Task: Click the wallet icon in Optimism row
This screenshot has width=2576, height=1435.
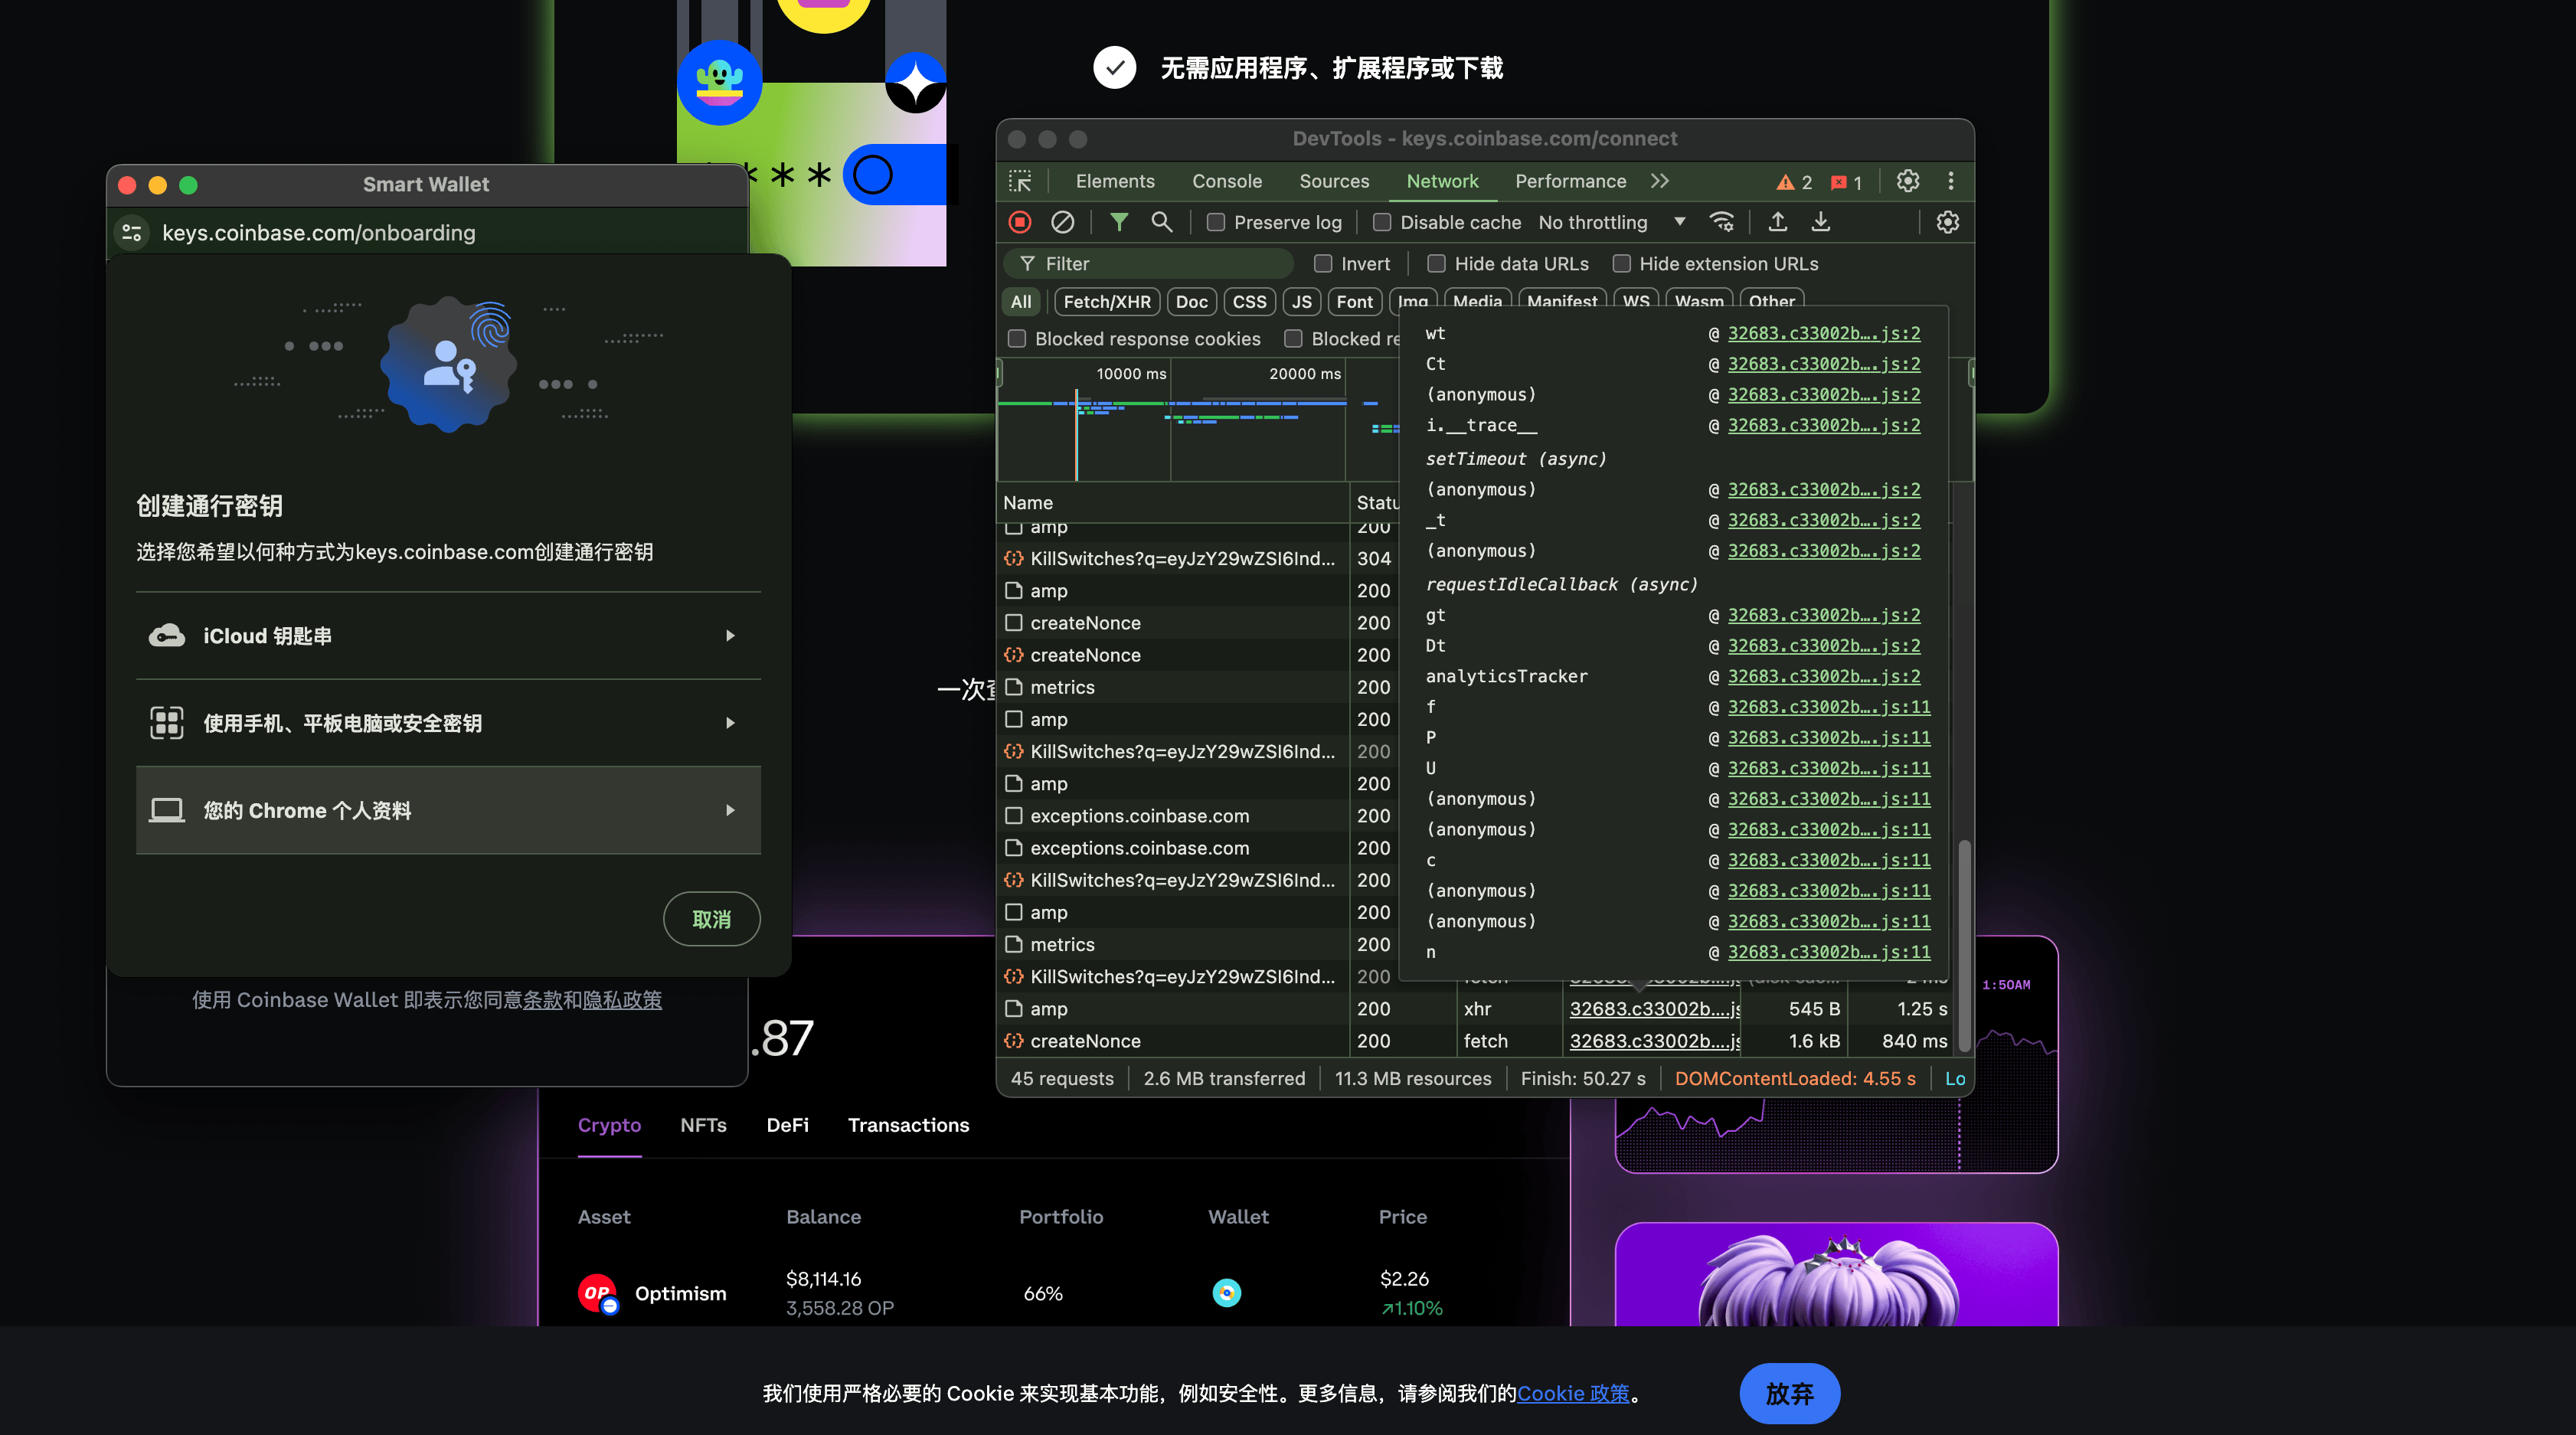Action: pos(1226,1293)
